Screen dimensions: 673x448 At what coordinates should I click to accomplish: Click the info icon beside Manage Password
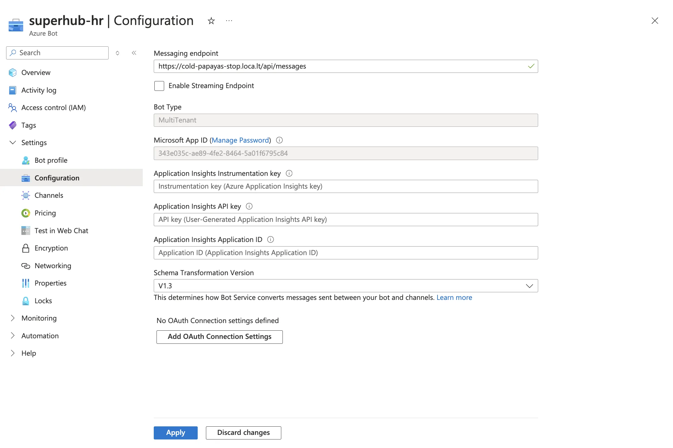(279, 140)
